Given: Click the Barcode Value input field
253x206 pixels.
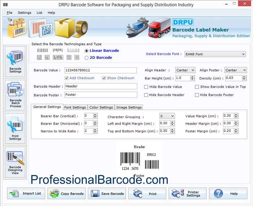Looking at the screenshot, I should (x=100, y=70).
